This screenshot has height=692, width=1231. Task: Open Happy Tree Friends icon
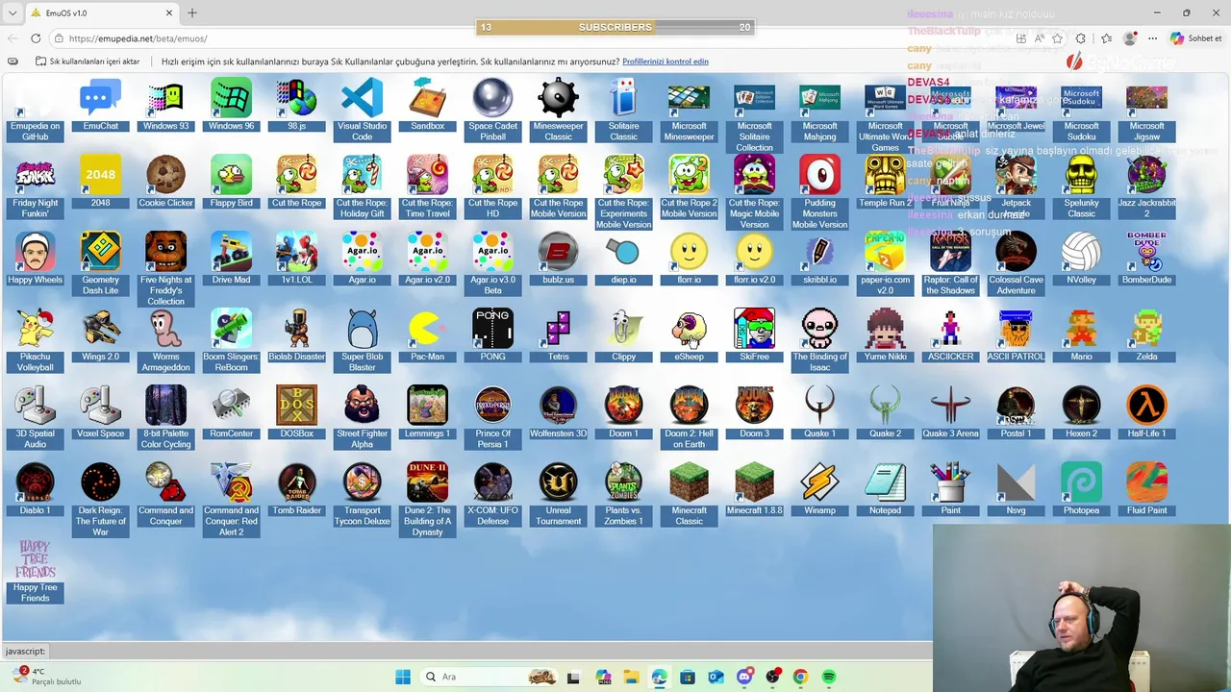[x=35, y=571]
